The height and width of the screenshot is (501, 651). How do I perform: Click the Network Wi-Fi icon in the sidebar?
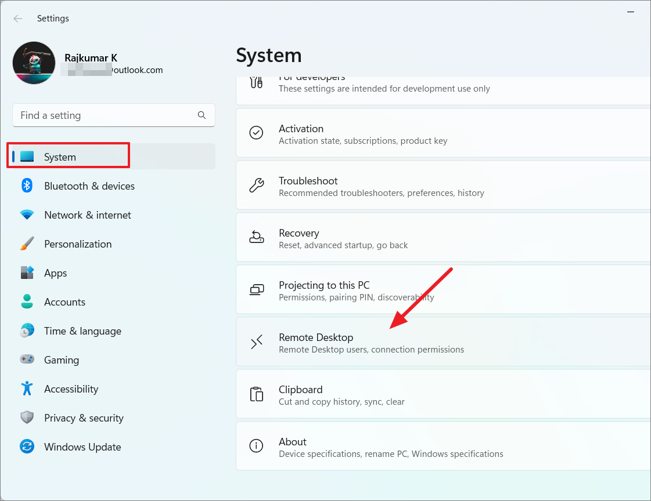[x=27, y=215]
